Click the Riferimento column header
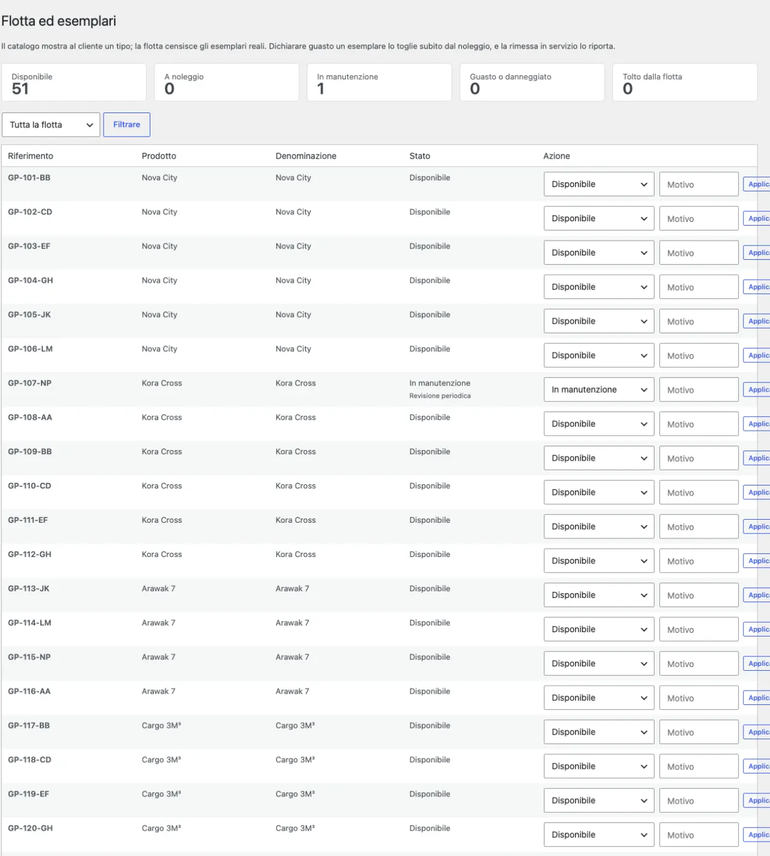770x856 pixels. (x=31, y=156)
